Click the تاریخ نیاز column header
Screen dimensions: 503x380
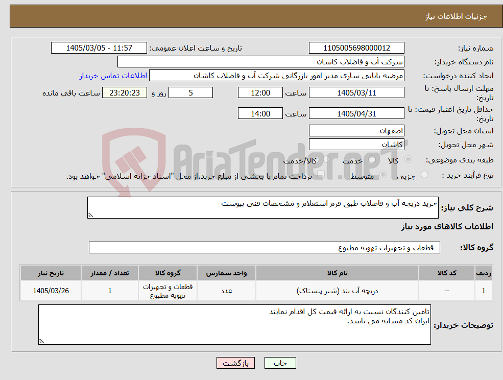point(51,273)
